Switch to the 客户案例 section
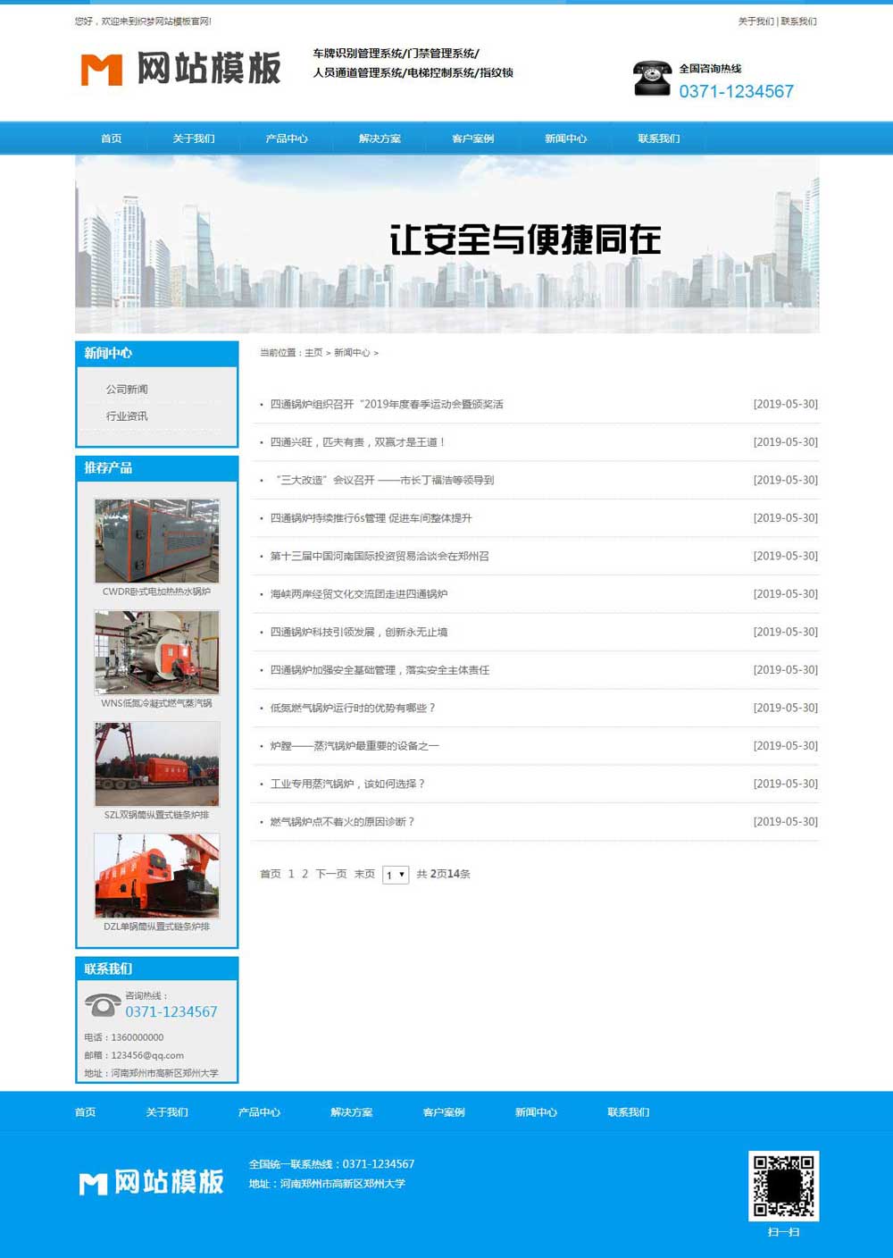 tap(472, 138)
